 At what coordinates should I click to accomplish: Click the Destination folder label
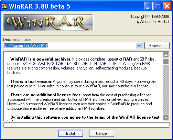click(17, 40)
